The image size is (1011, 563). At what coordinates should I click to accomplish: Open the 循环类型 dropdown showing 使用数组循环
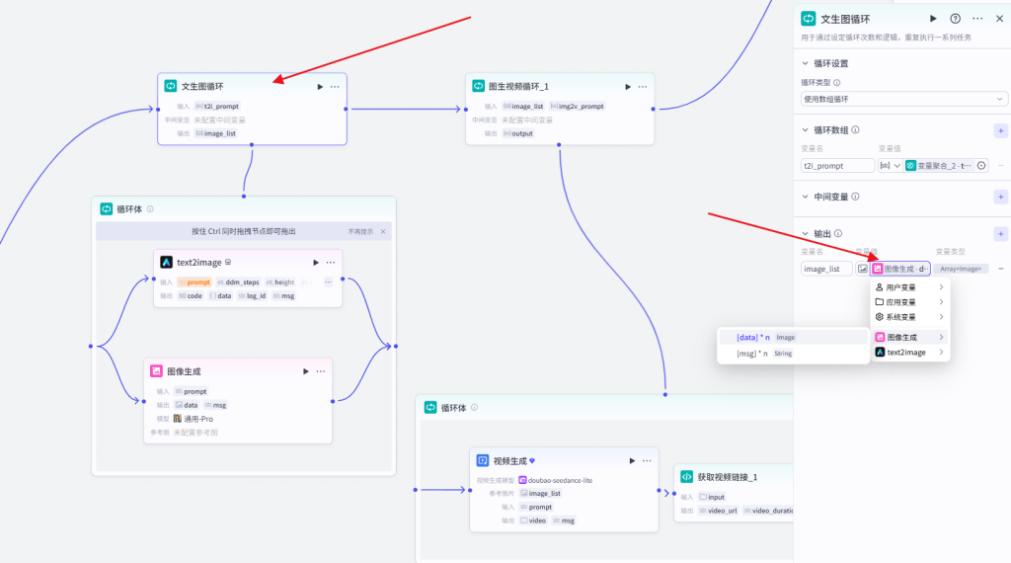(902, 99)
